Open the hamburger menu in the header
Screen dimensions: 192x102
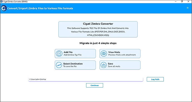click(x=188, y=8)
